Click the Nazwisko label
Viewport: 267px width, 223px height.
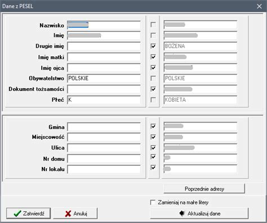click(x=52, y=25)
